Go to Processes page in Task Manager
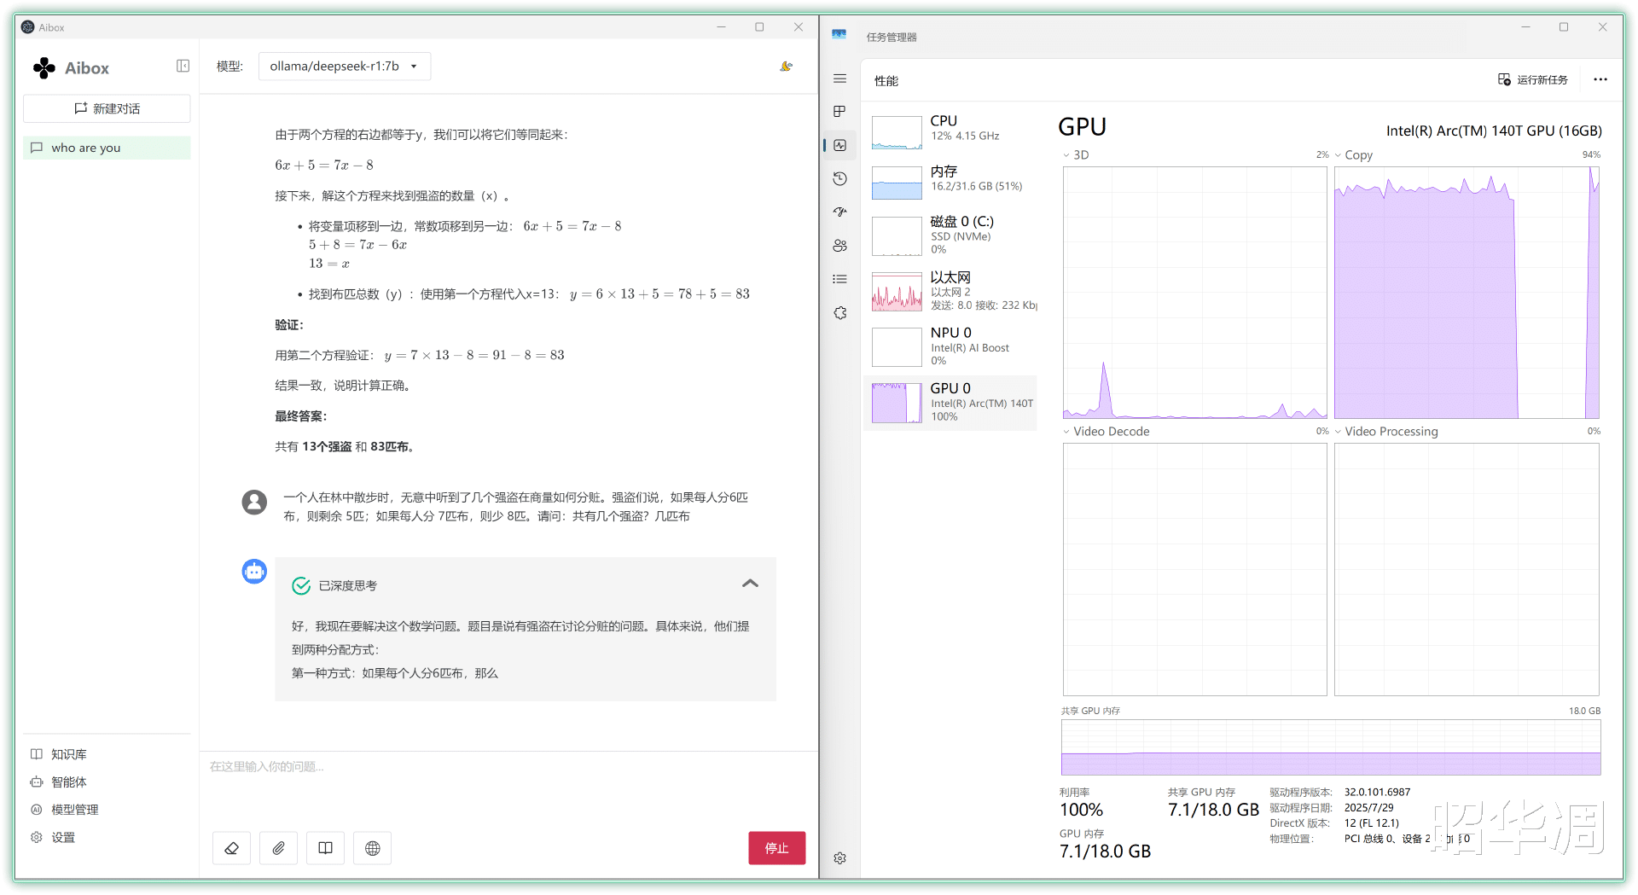Screen dimensions: 1638x895 click(x=840, y=112)
